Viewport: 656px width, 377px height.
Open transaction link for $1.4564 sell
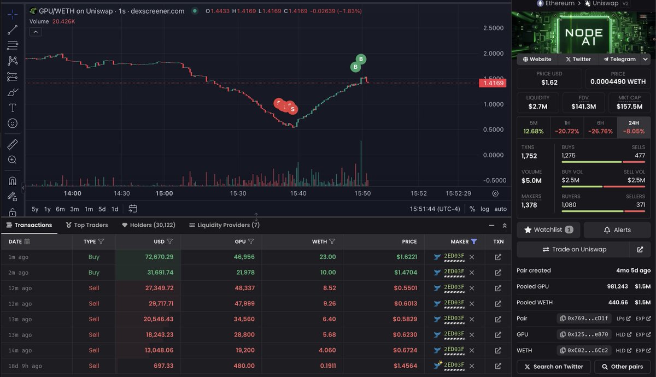tap(498, 366)
